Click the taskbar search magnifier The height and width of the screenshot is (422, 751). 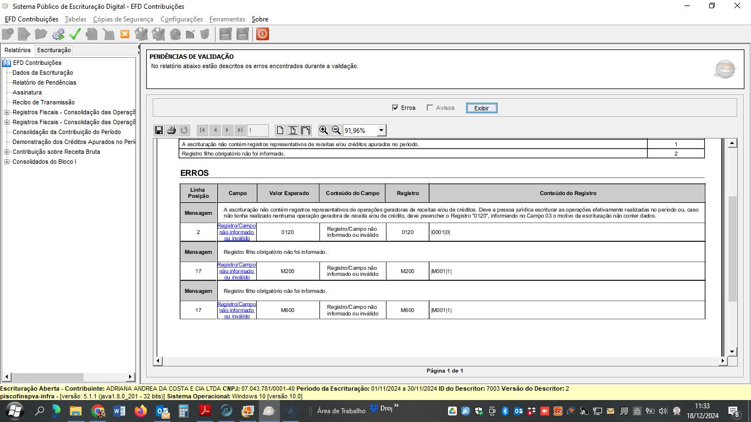pyautogui.click(x=40, y=410)
